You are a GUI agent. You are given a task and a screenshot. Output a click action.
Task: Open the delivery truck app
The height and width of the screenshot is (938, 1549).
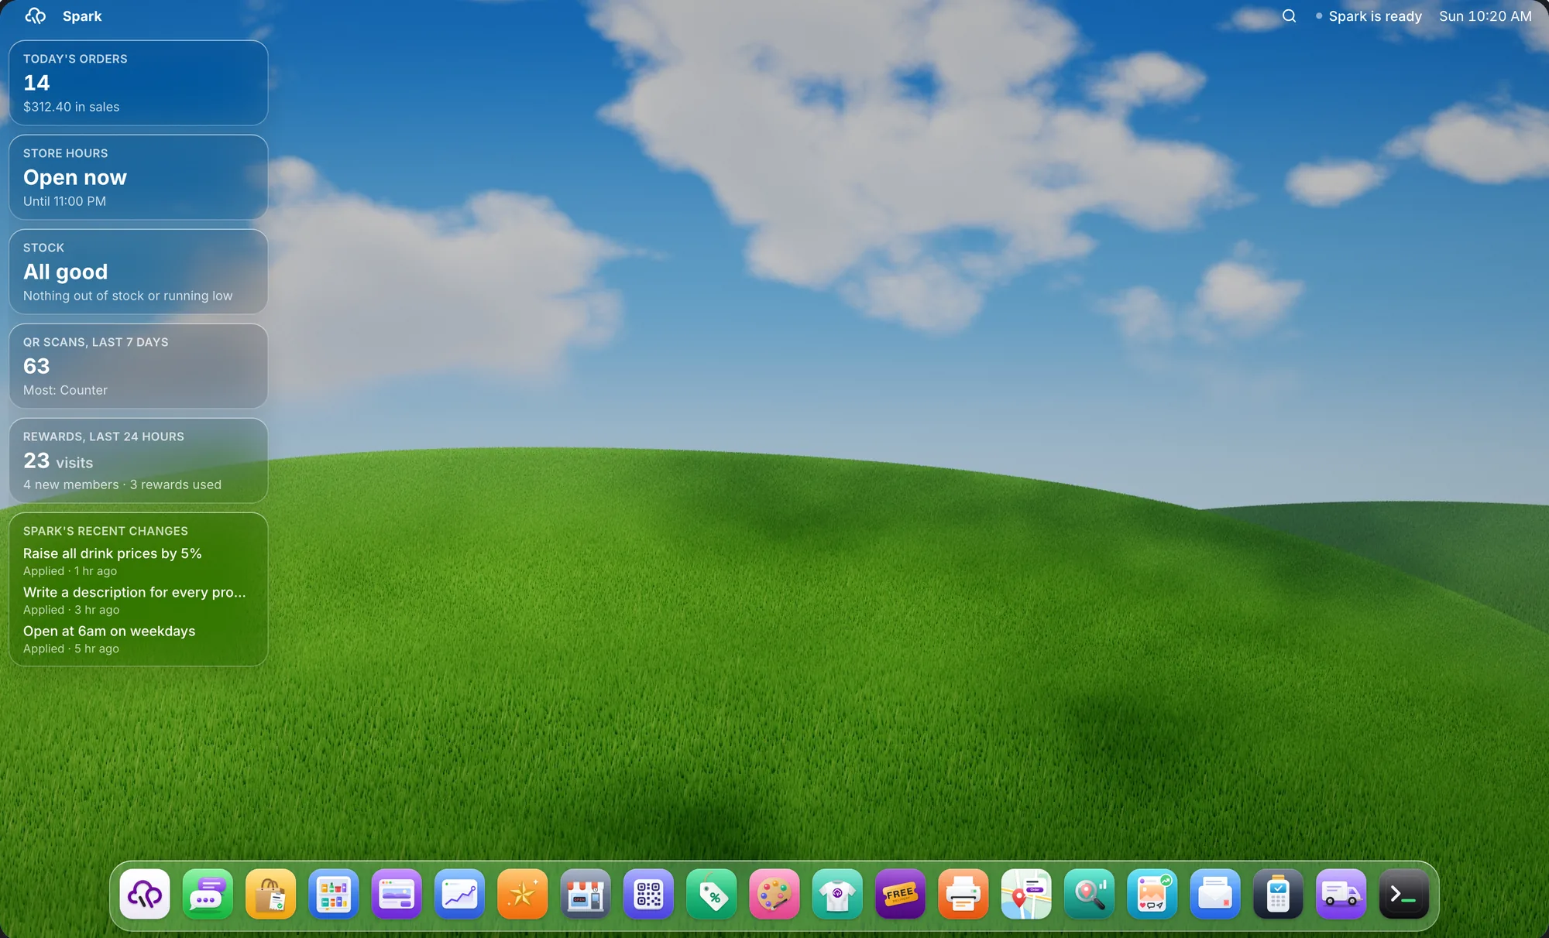point(1341,894)
